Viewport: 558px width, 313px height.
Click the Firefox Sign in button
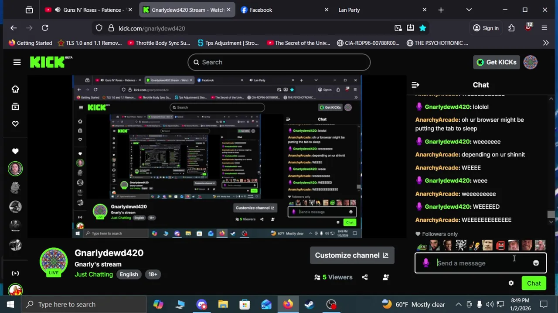coord(486,28)
